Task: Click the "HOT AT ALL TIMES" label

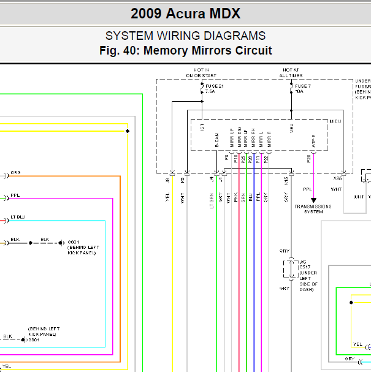Action: tap(291, 73)
